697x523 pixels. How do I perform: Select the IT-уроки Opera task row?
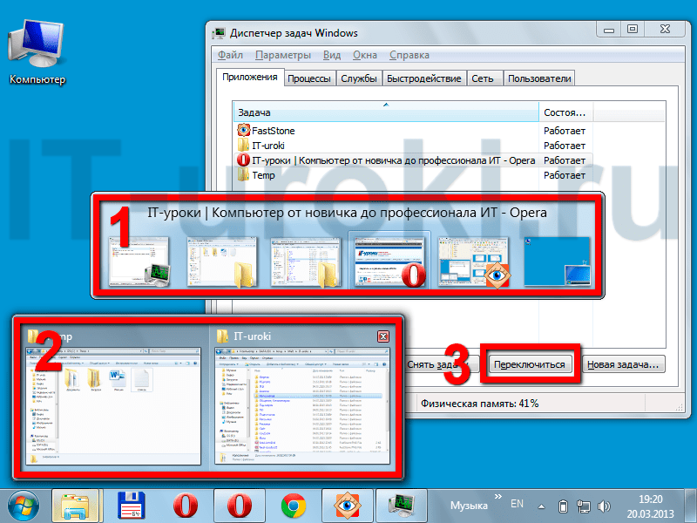[412, 160]
